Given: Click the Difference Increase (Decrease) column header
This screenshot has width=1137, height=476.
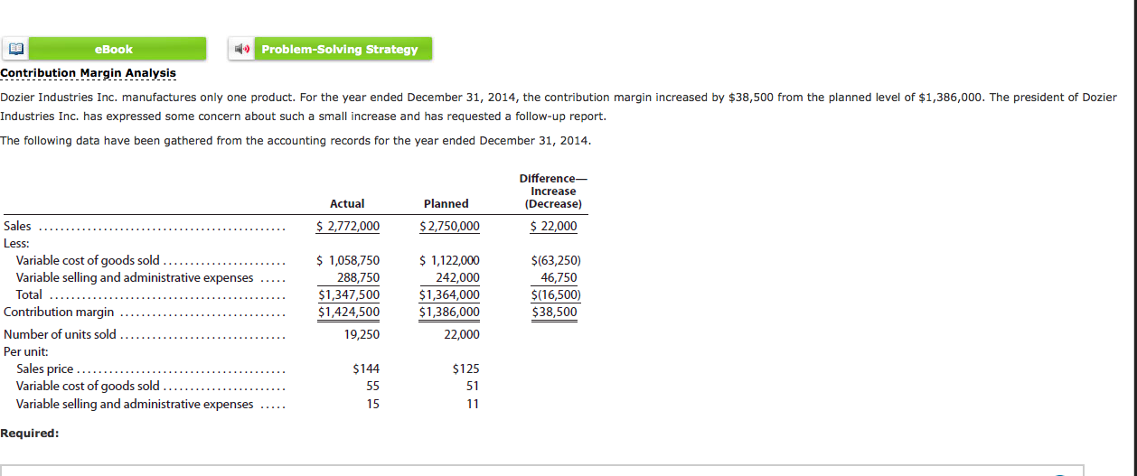Looking at the screenshot, I should tap(553, 191).
